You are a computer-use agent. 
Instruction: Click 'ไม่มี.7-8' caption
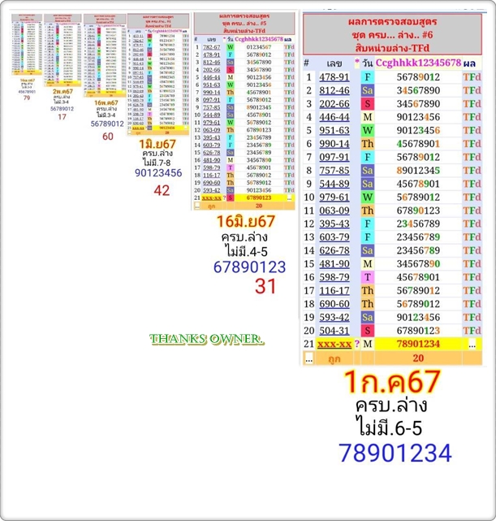pyautogui.click(x=157, y=163)
